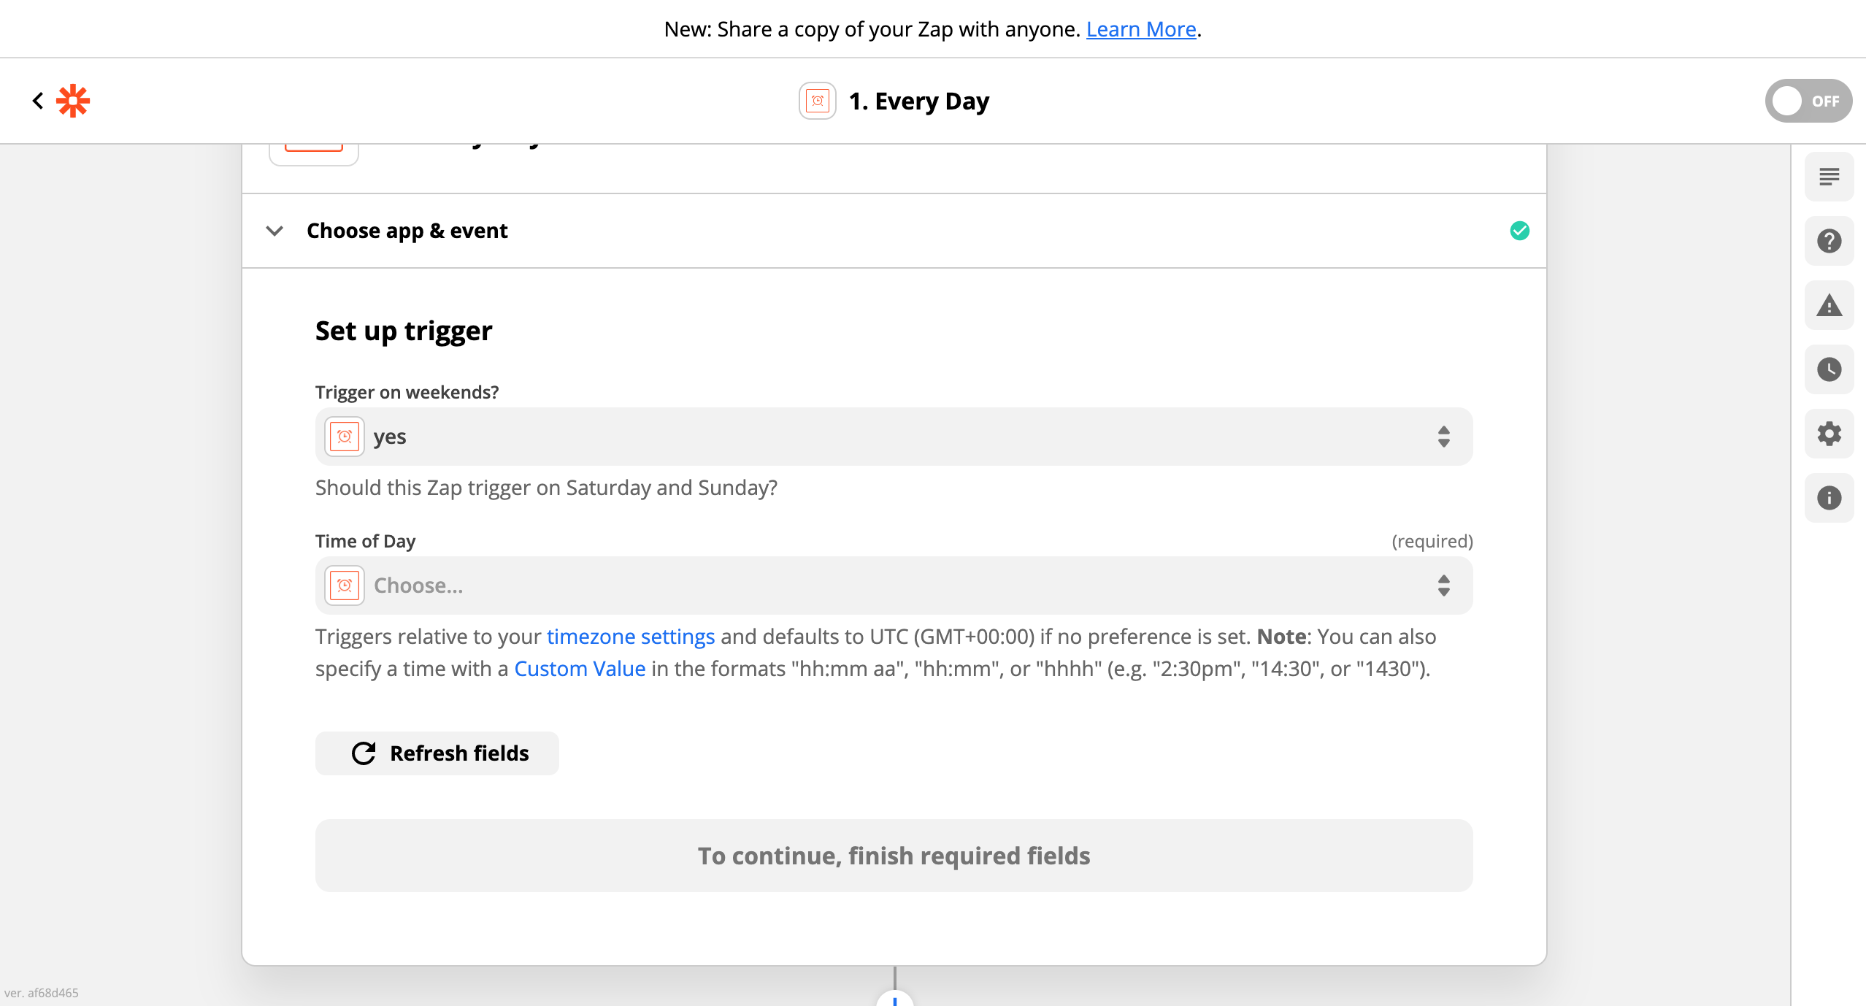Open the clock history icon
Screen dimensions: 1866x1006
[x=1829, y=369]
